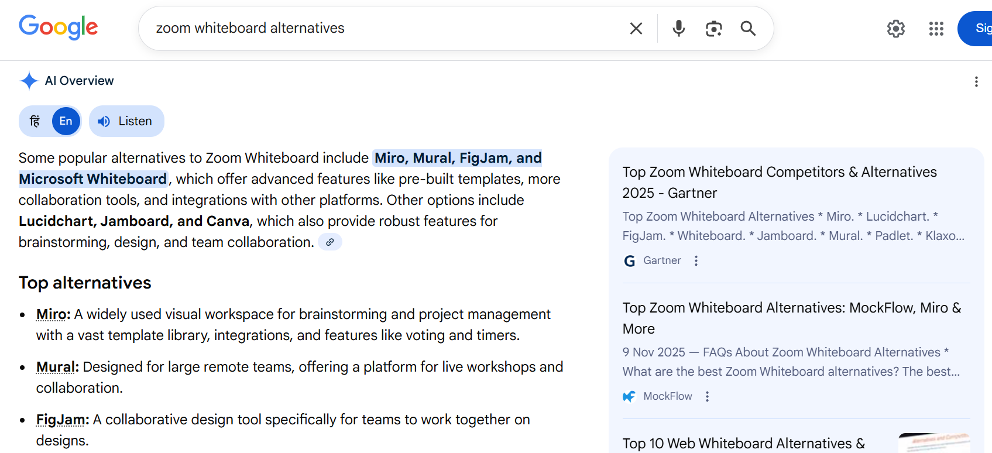Open more options for Gartner result
Image resolution: width=992 pixels, height=453 pixels.
click(x=696, y=260)
